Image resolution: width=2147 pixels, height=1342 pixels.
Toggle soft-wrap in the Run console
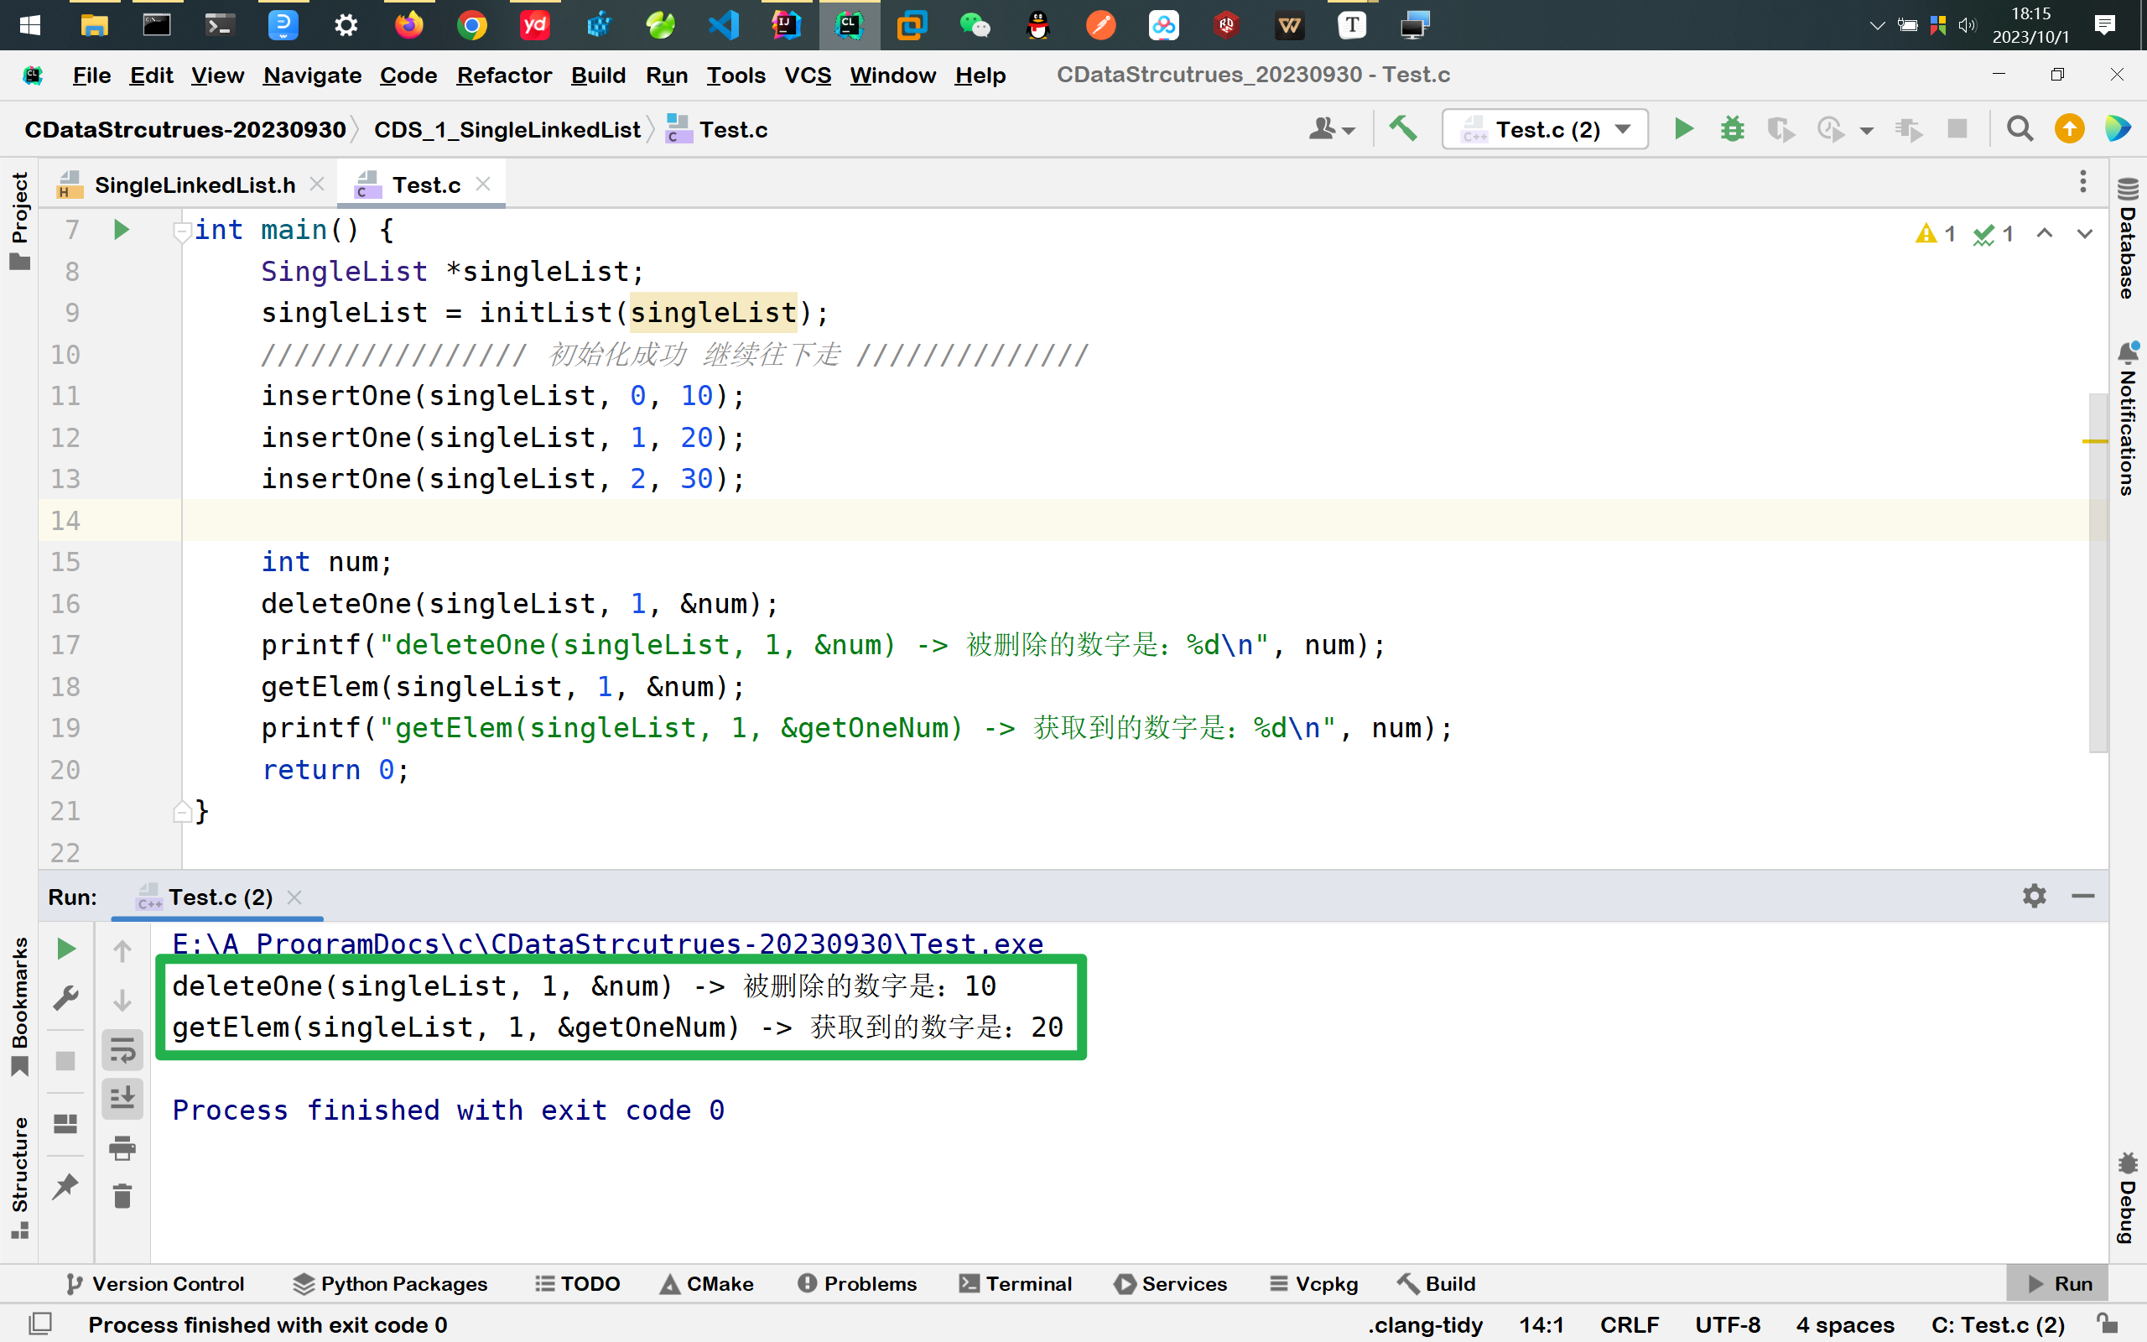tap(122, 1050)
